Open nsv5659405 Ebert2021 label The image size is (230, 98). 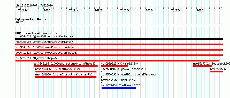click(x=118, y=80)
